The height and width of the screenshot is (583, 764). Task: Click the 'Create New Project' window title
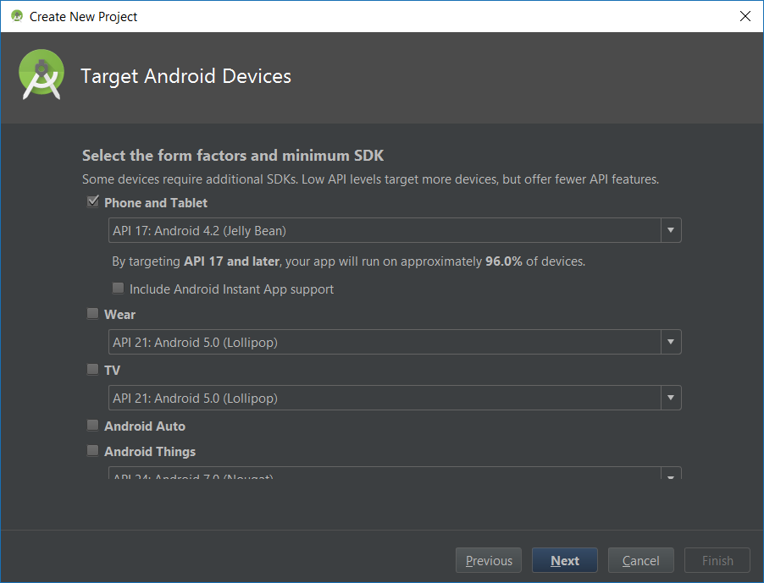click(83, 17)
